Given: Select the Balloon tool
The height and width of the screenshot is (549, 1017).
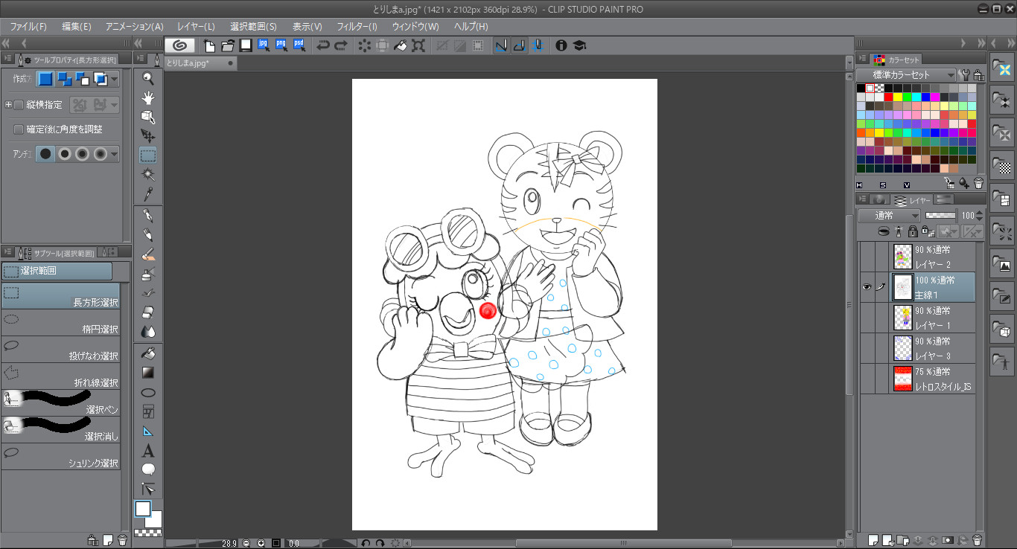Looking at the screenshot, I should 148,469.
